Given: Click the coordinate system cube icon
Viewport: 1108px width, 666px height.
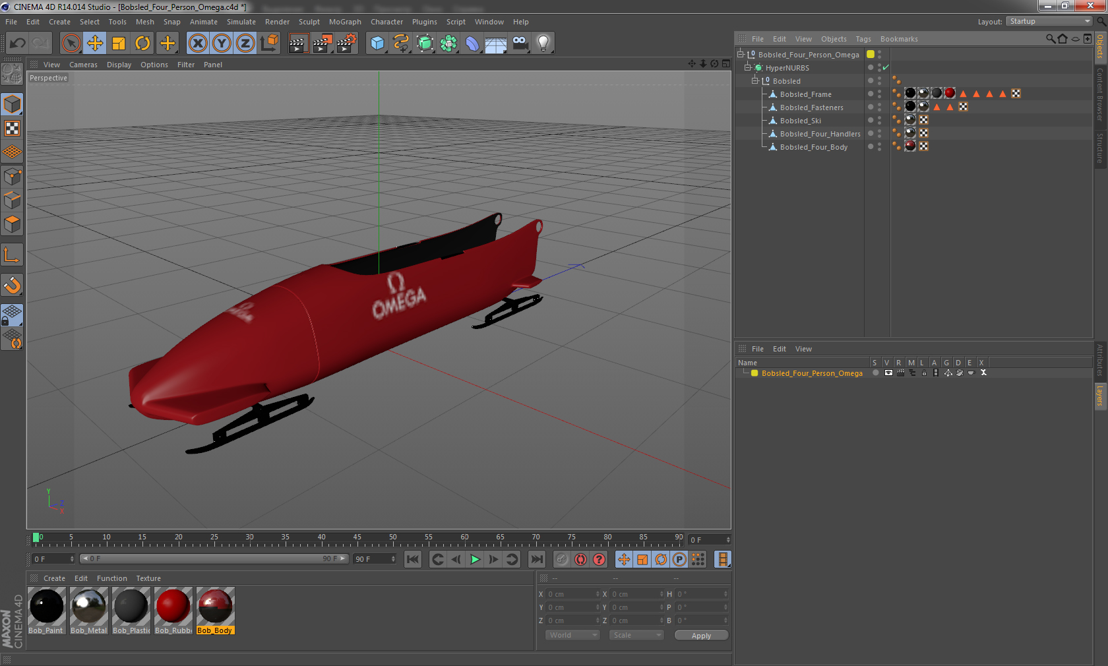Looking at the screenshot, I should coord(269,44).
